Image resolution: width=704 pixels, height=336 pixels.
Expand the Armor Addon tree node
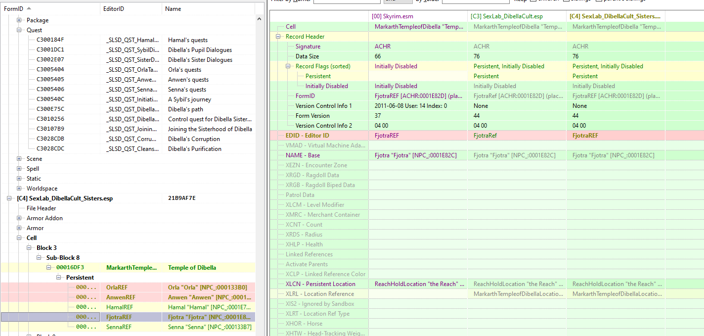[19, 218]
